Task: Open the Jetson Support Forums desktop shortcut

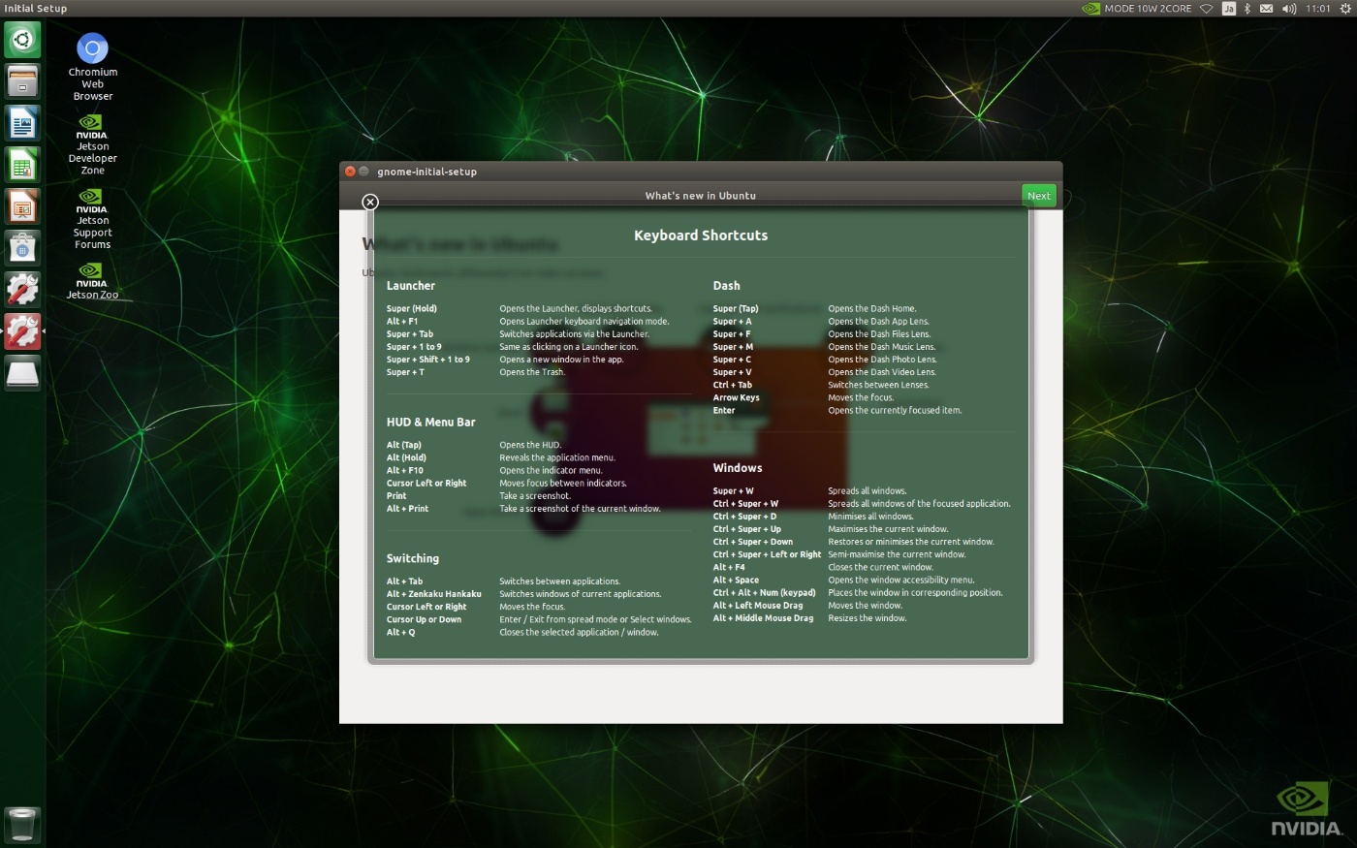Action: click(x=92, y=219)
